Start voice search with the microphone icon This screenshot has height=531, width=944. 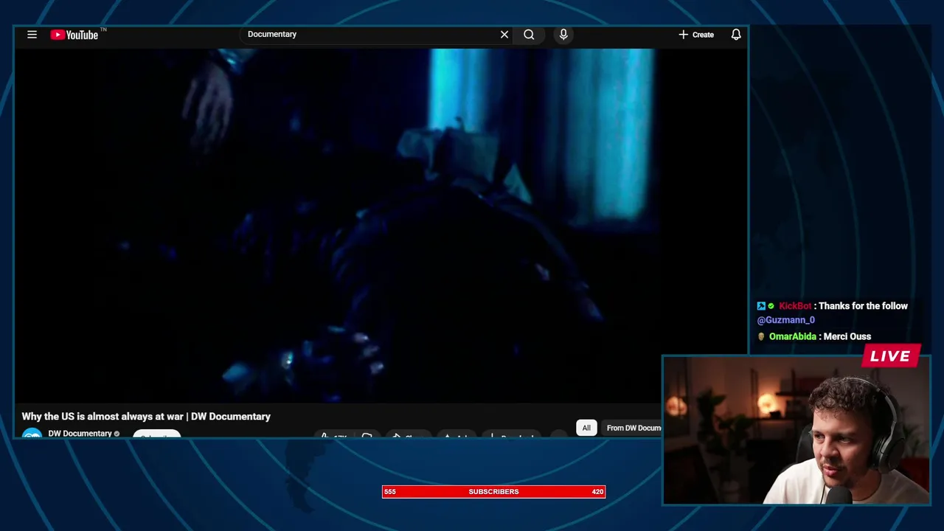click(563, 35)
